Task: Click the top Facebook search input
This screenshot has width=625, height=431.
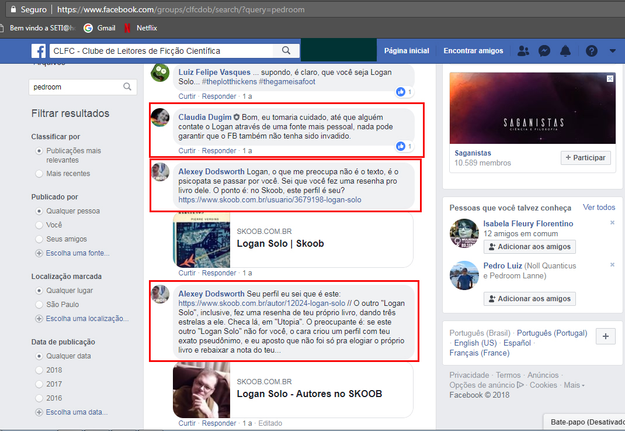Action: [161, 51]
